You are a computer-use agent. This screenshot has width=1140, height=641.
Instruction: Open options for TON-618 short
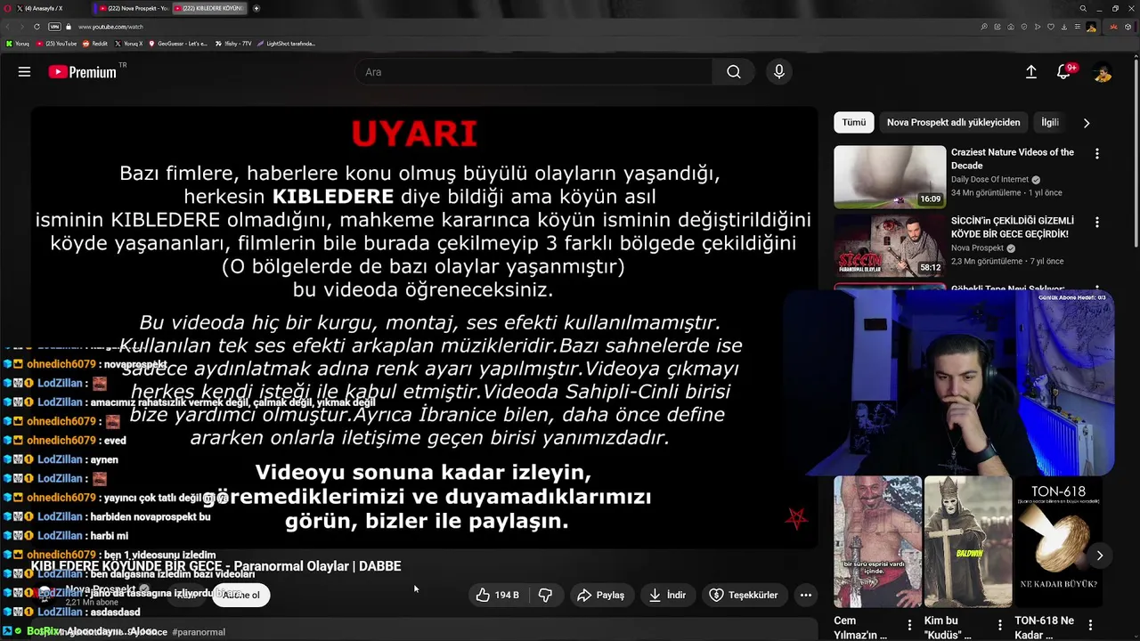(1090, 625)
